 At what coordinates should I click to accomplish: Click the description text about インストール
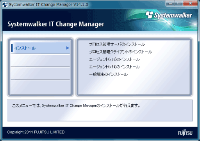pyautogui.click(x=76, y=105)
